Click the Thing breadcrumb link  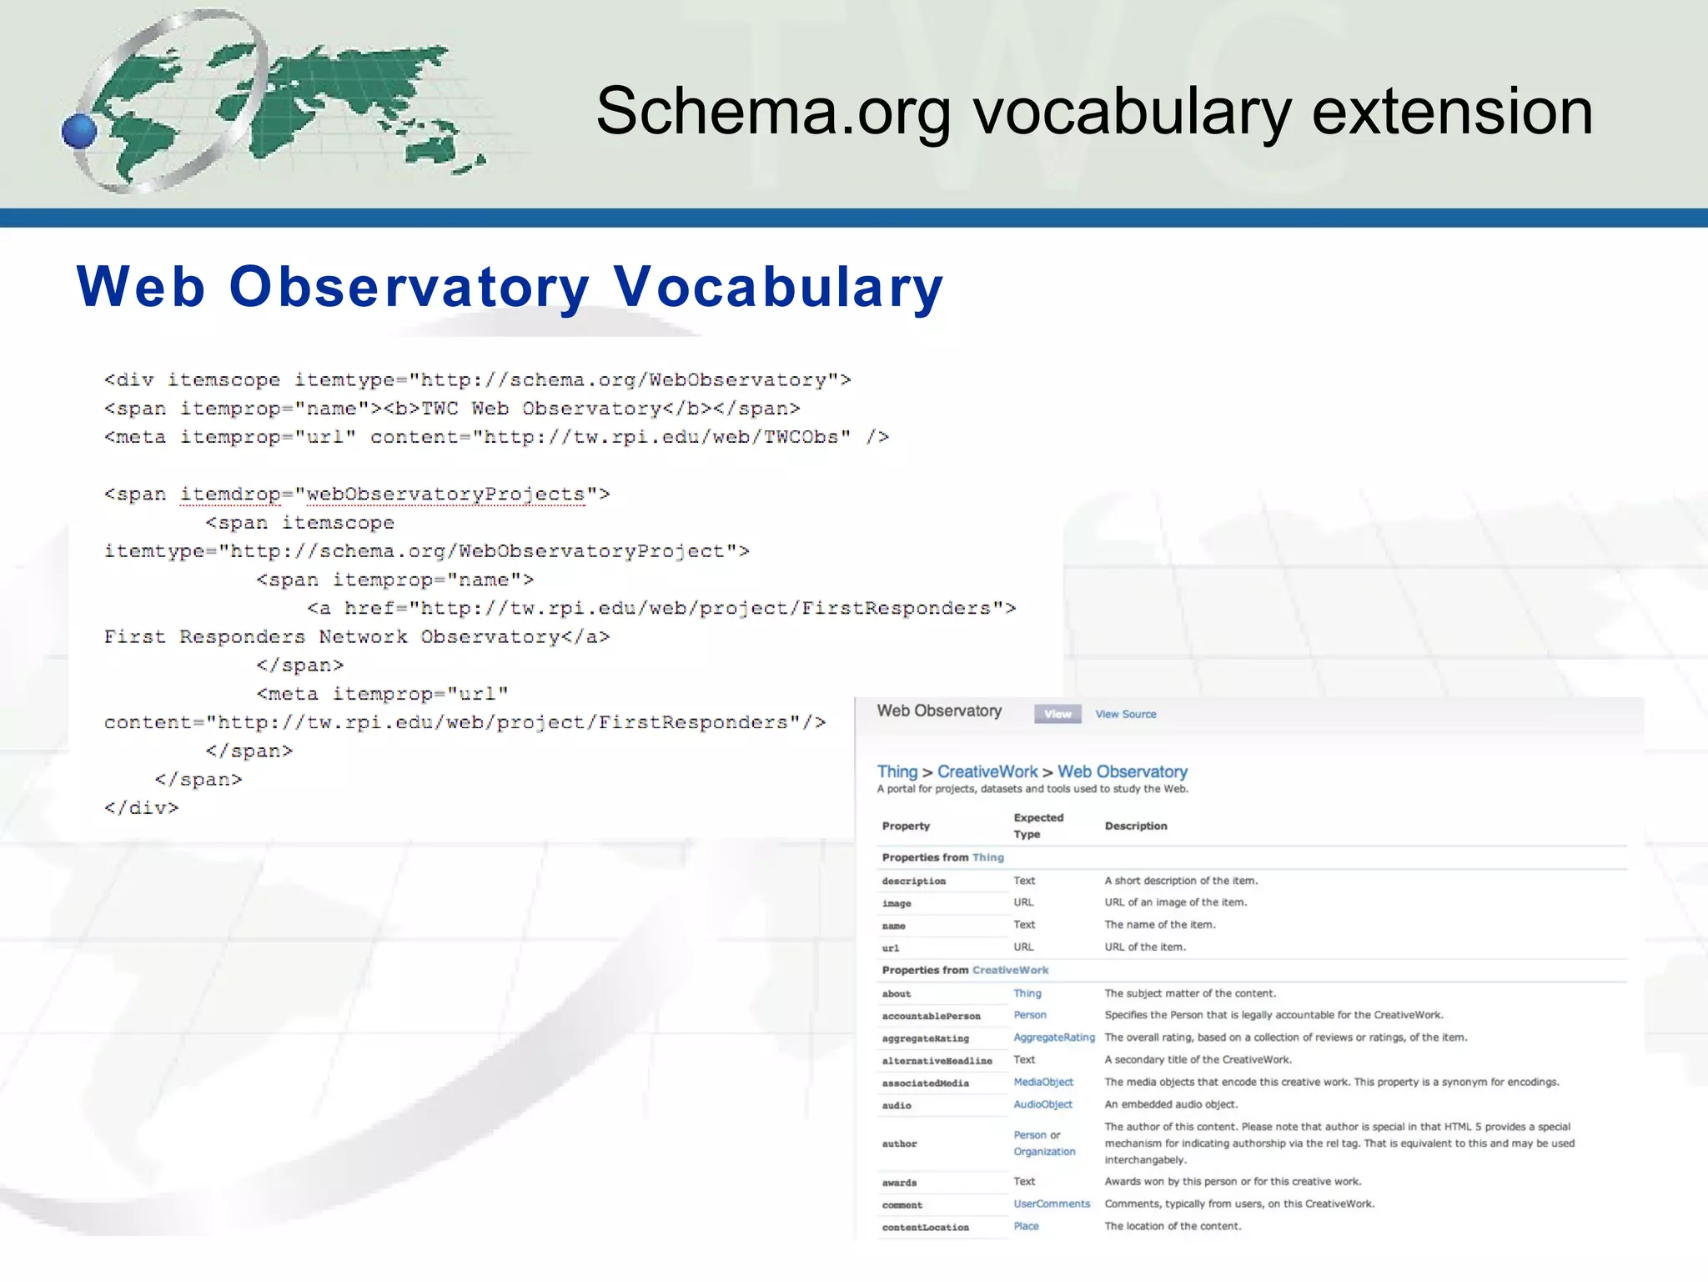click(x=897, y=771)
